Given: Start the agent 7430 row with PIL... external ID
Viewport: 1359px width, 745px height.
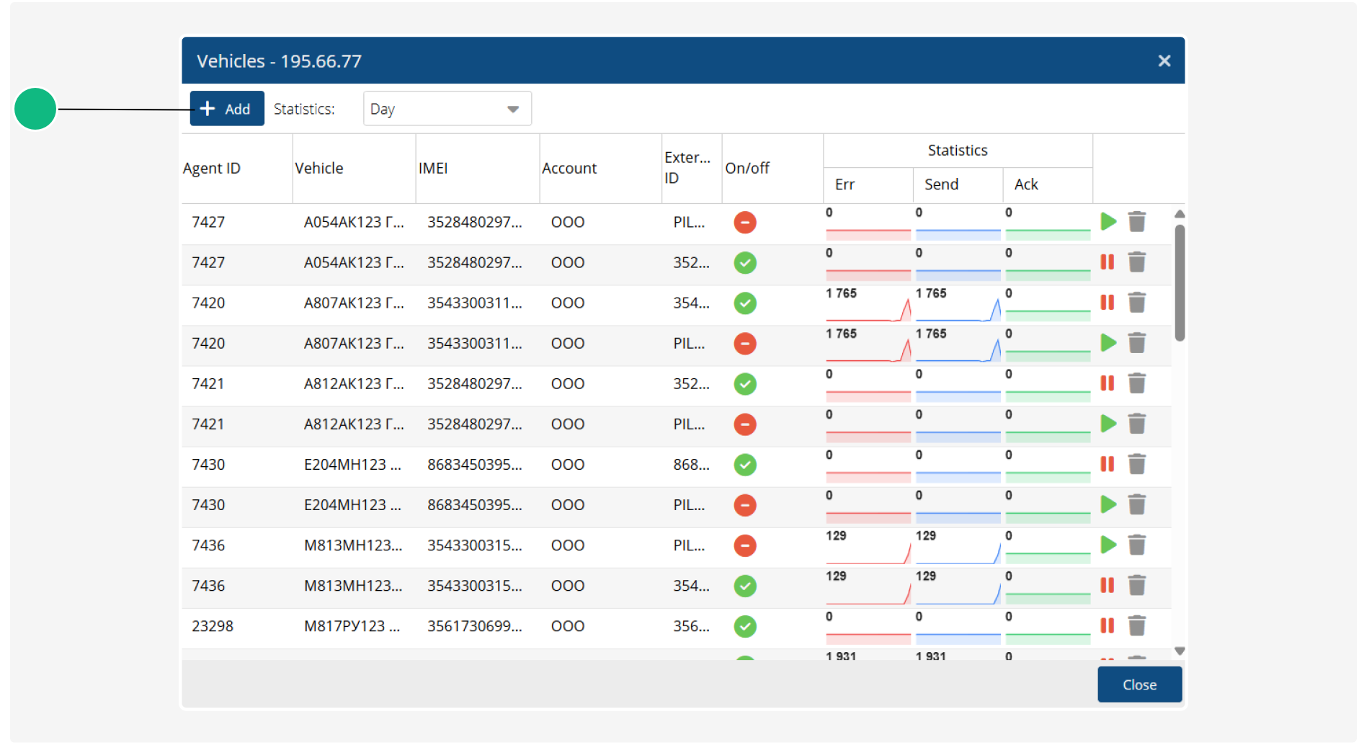Looking at the screenshot, I should tap(1108, 504).
